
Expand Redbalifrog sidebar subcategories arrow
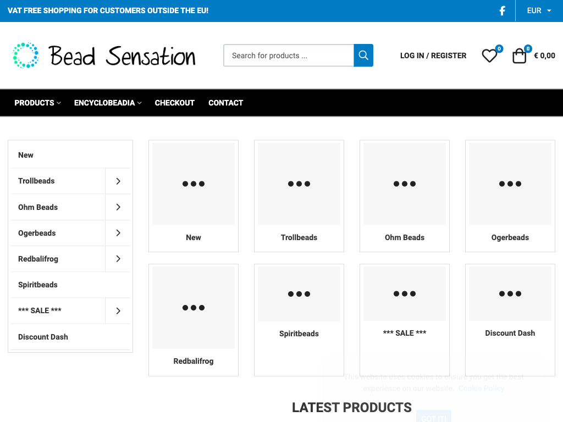point(118,259)
